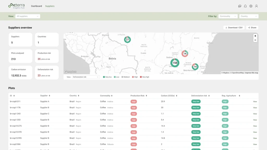The height and width of the screenshot is (150, 267).
Task: Click the Picterra Insights hub logo
Action: [x=16, y=6]
